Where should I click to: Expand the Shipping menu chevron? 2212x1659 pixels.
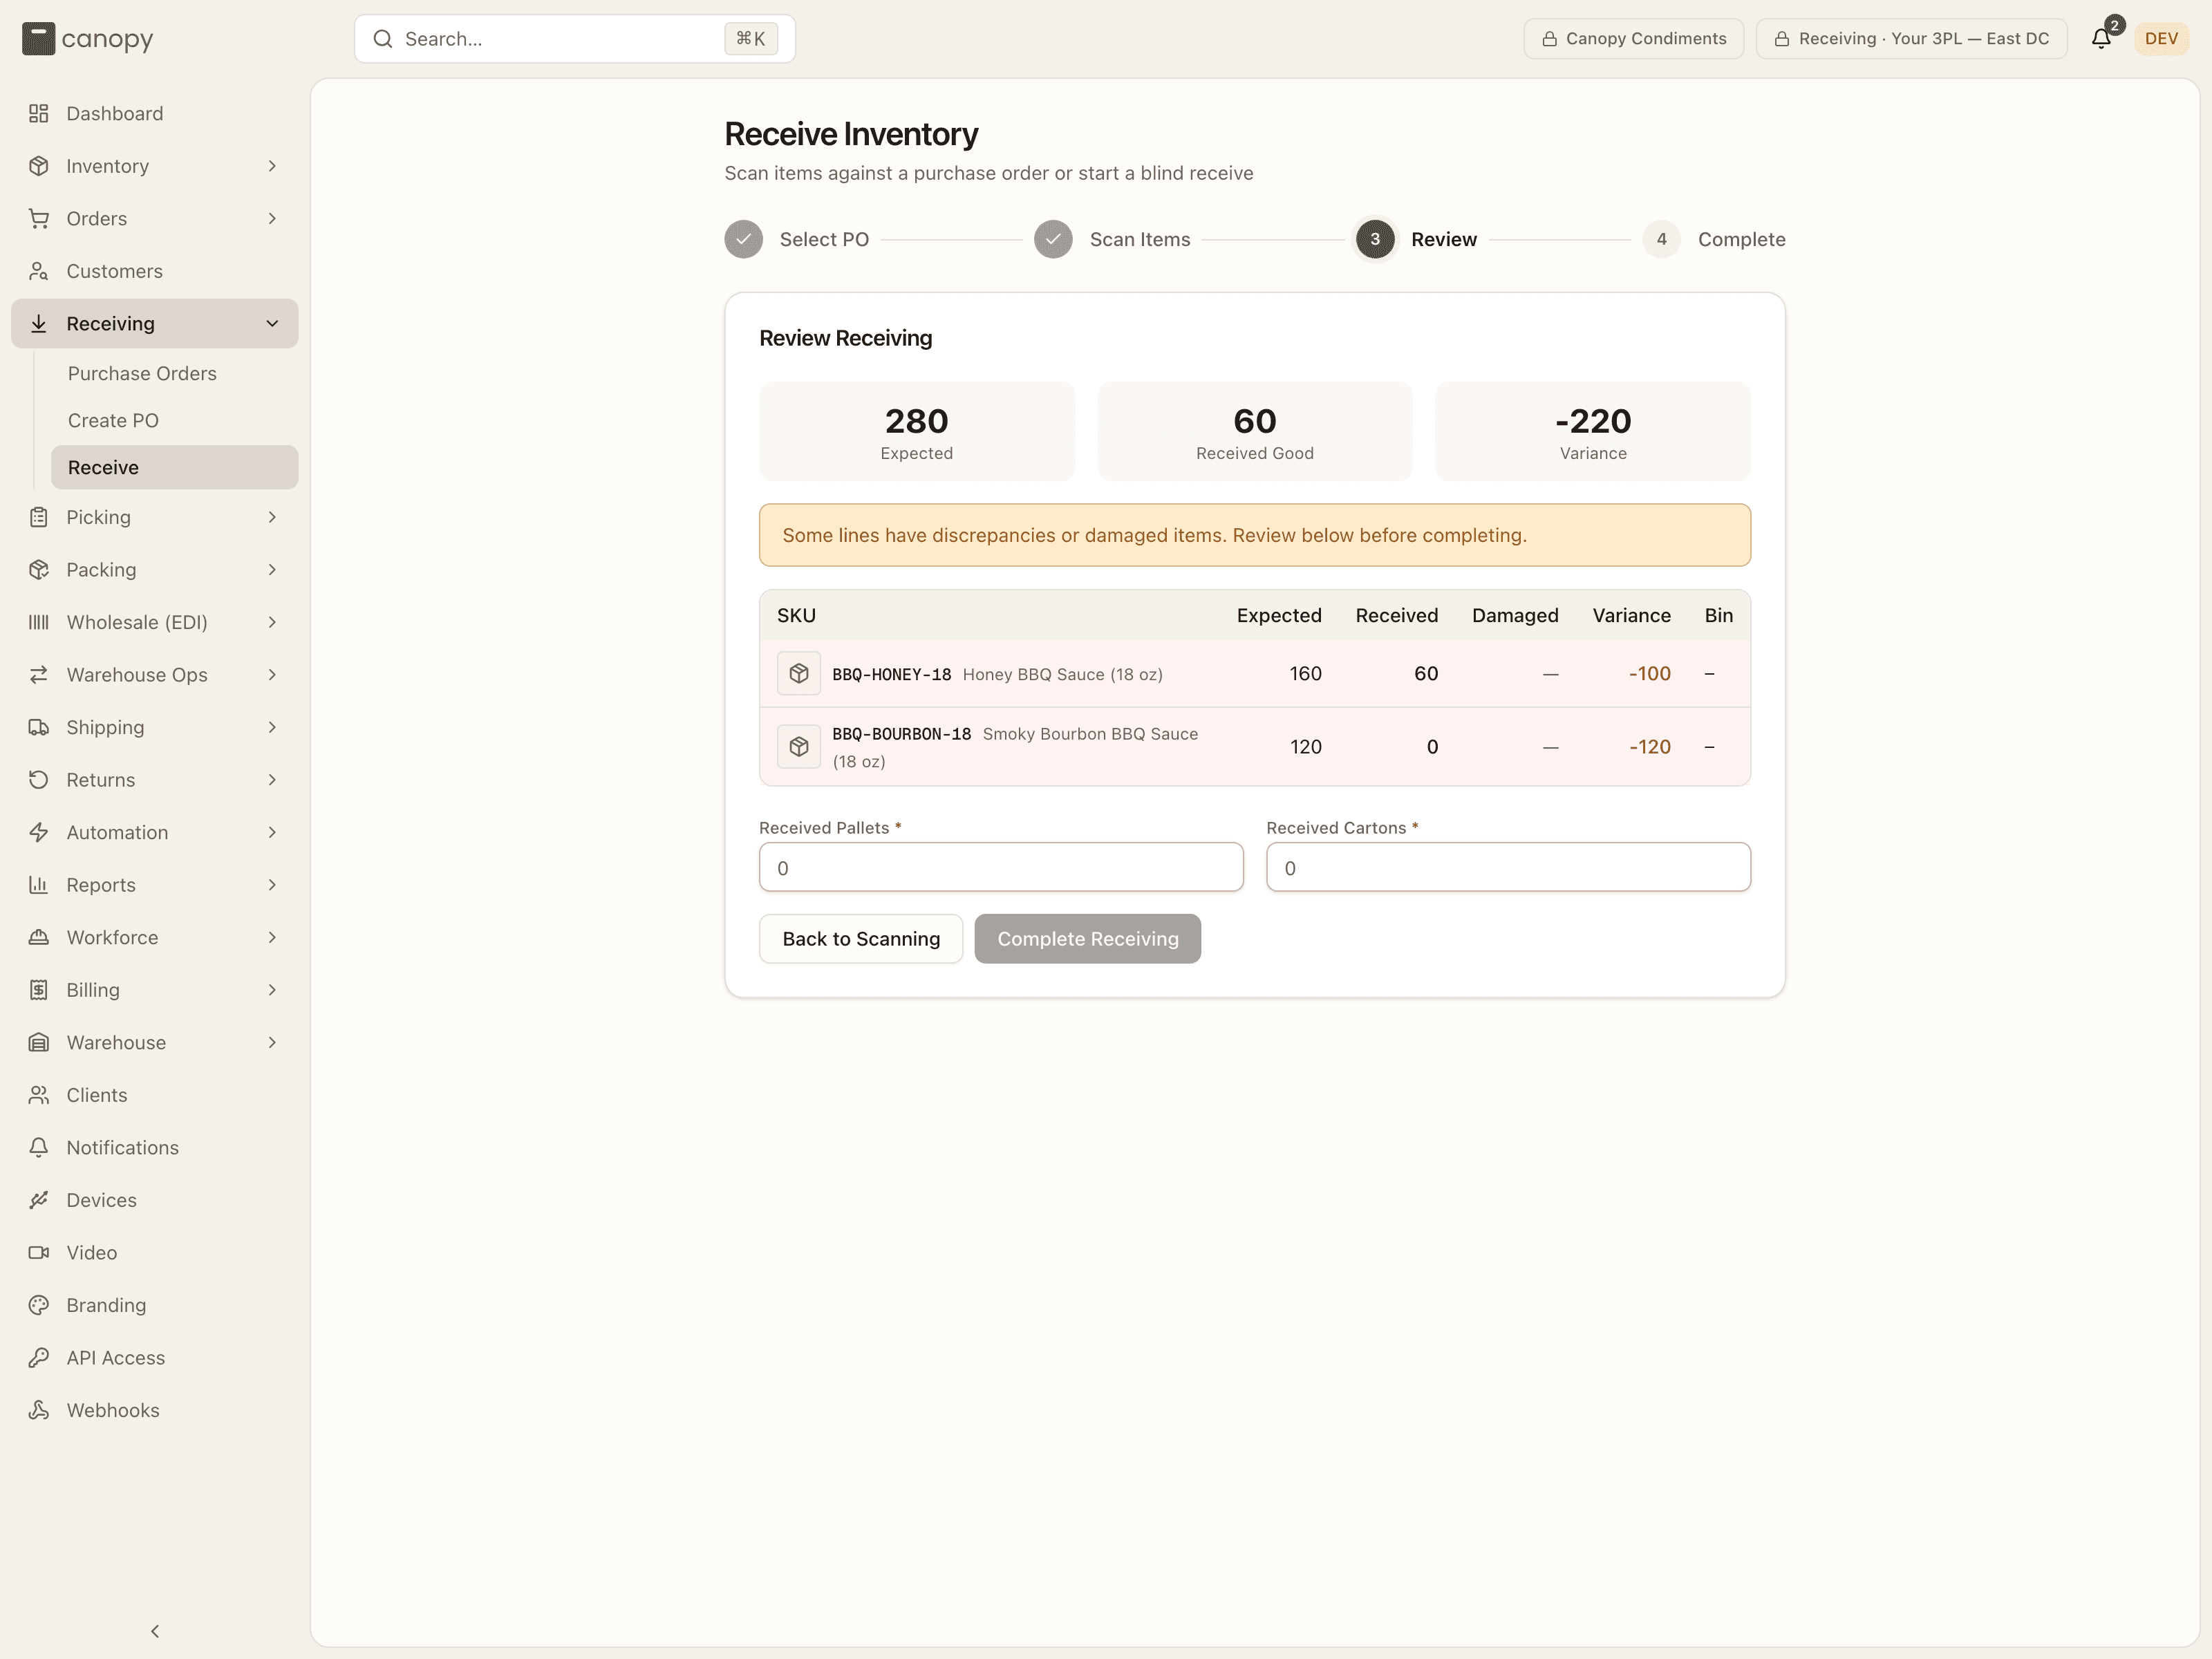(272, 727)
